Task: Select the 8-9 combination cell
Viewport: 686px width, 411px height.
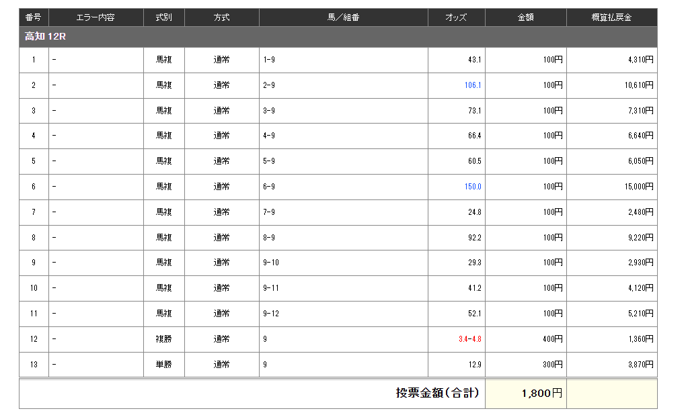Action: click(x=344, y=238)
